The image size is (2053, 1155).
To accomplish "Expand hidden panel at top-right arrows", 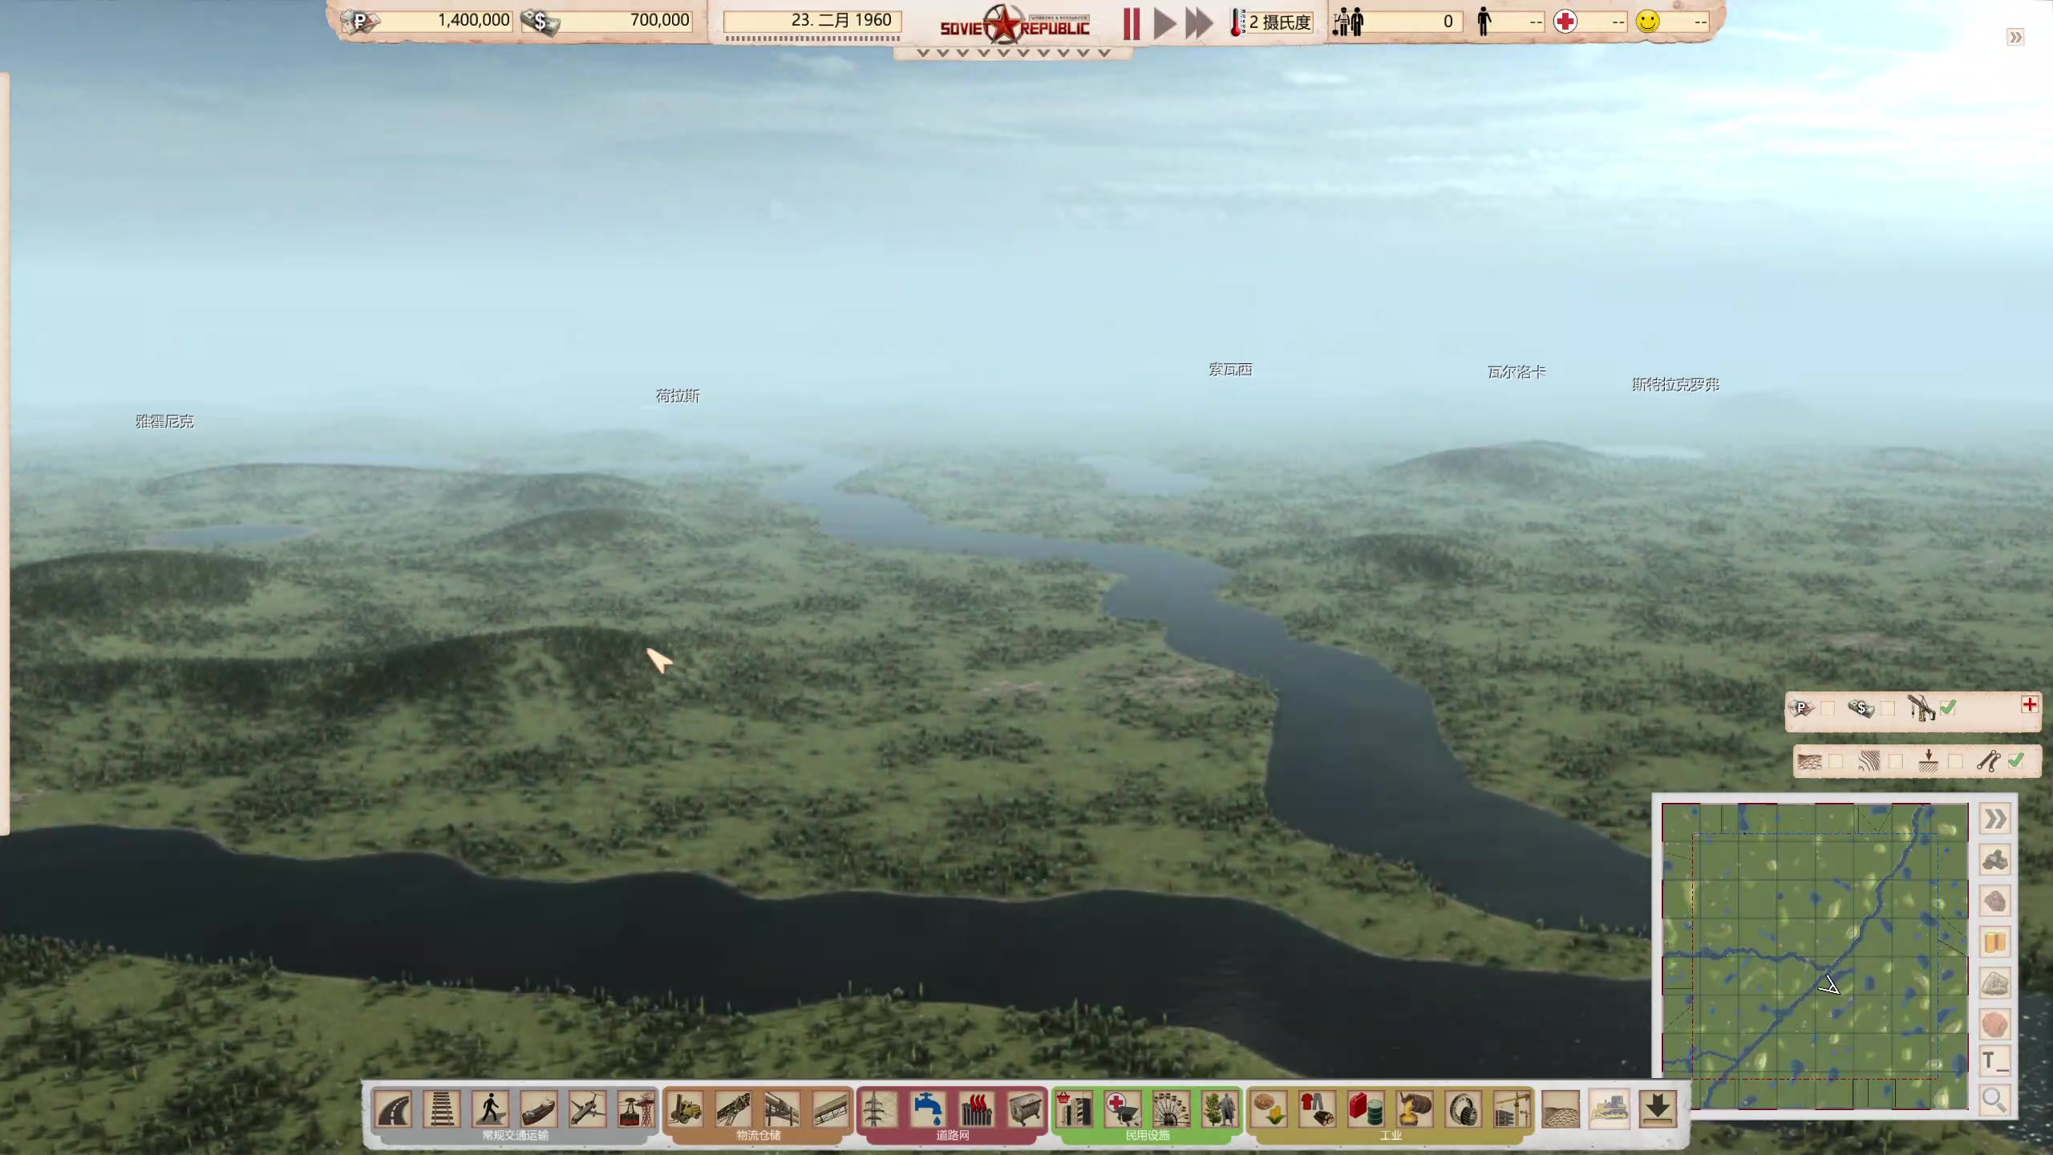I will (2015, 37).
